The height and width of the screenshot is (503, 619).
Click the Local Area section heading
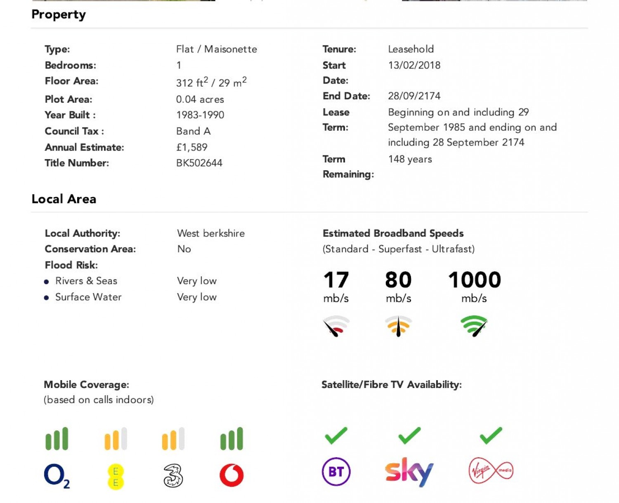pyautogui.click(x=64, y=199)
